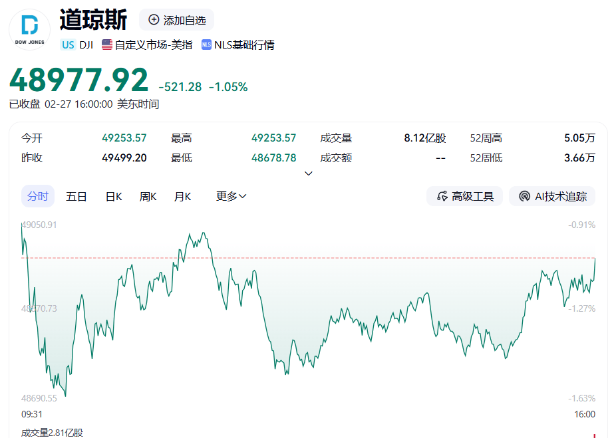Open the 更多 chart period dropdown
614x438 pixels.
click(231, 196)
